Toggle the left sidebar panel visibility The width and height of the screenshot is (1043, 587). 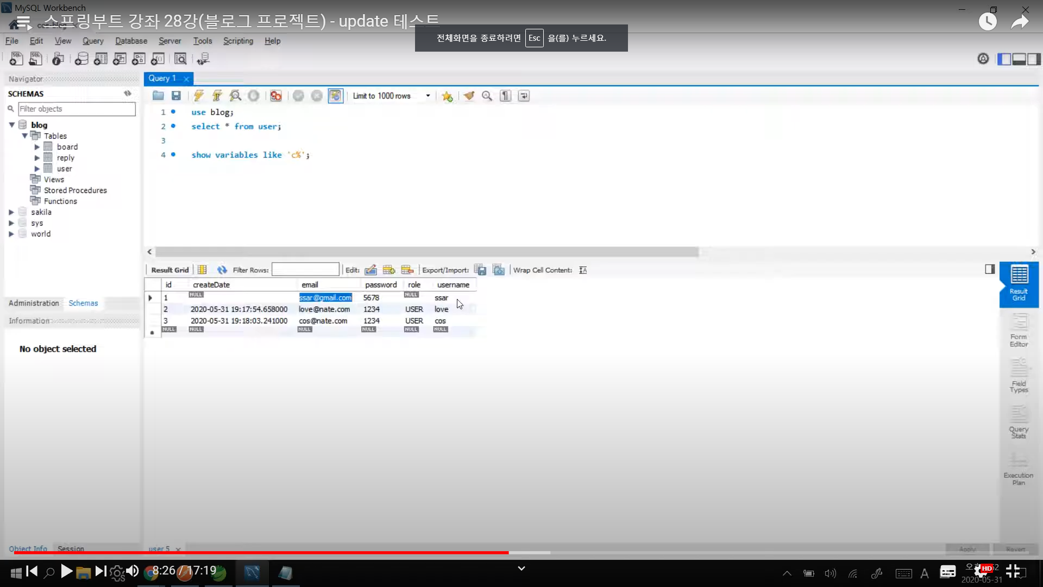coord(1004,59)
